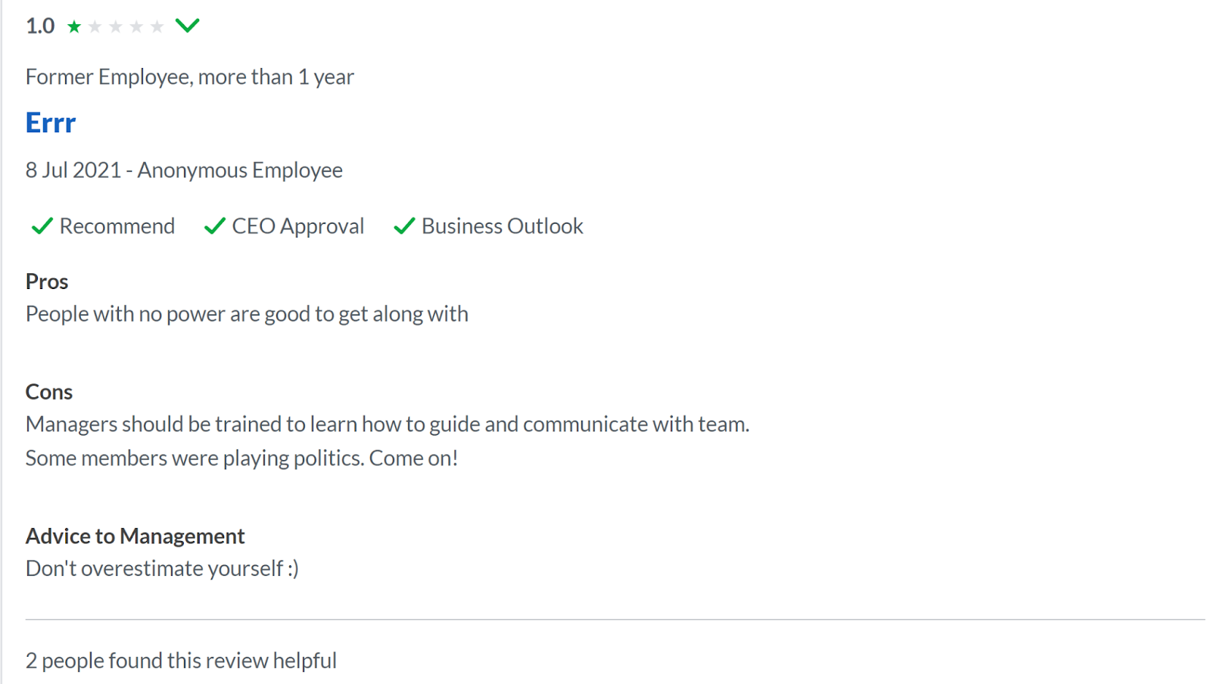Click the Business Outlook checkmark icon

tap(404, 226)
